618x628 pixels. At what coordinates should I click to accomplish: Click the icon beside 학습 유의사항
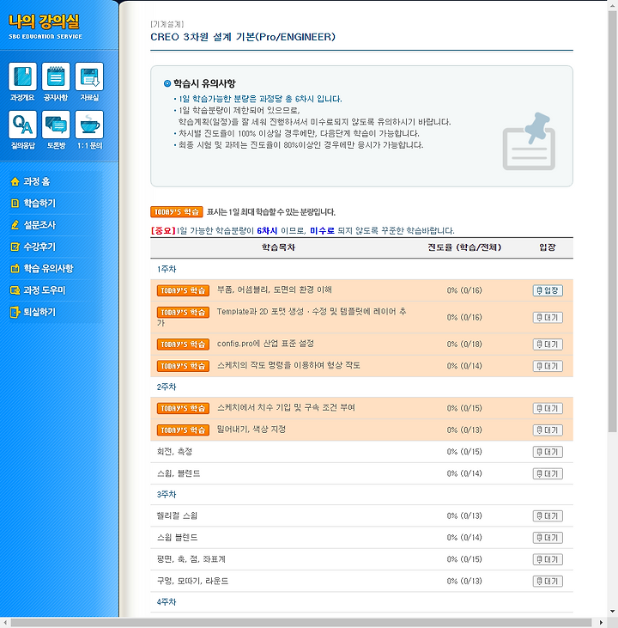tap(15, 268)
